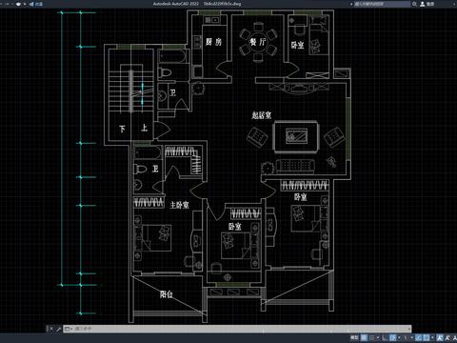Screen dimensions: 457x343
Task: Switch to the Model tab in status bar
Action: tap(354, 337)
